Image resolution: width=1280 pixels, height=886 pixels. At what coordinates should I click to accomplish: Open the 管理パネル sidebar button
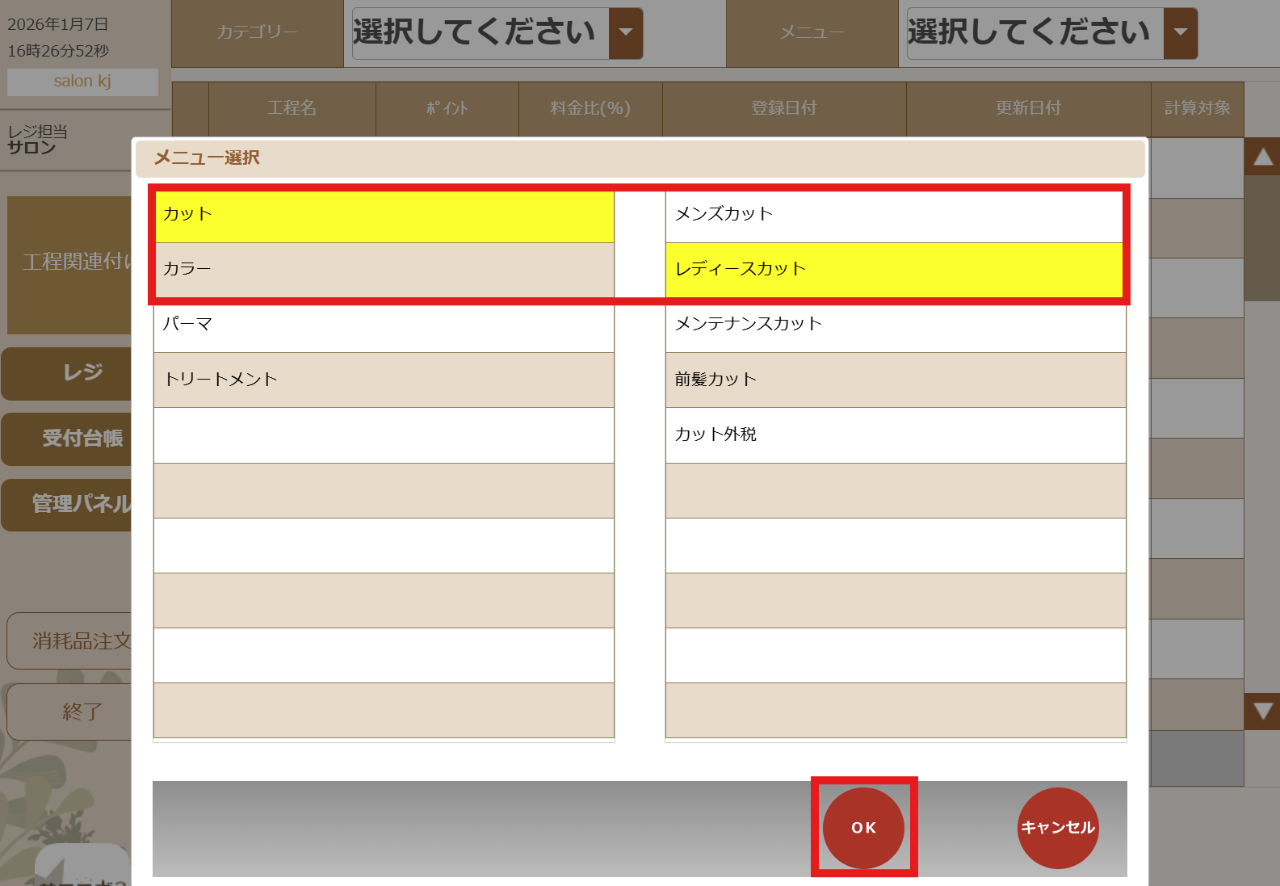point(69,504)
